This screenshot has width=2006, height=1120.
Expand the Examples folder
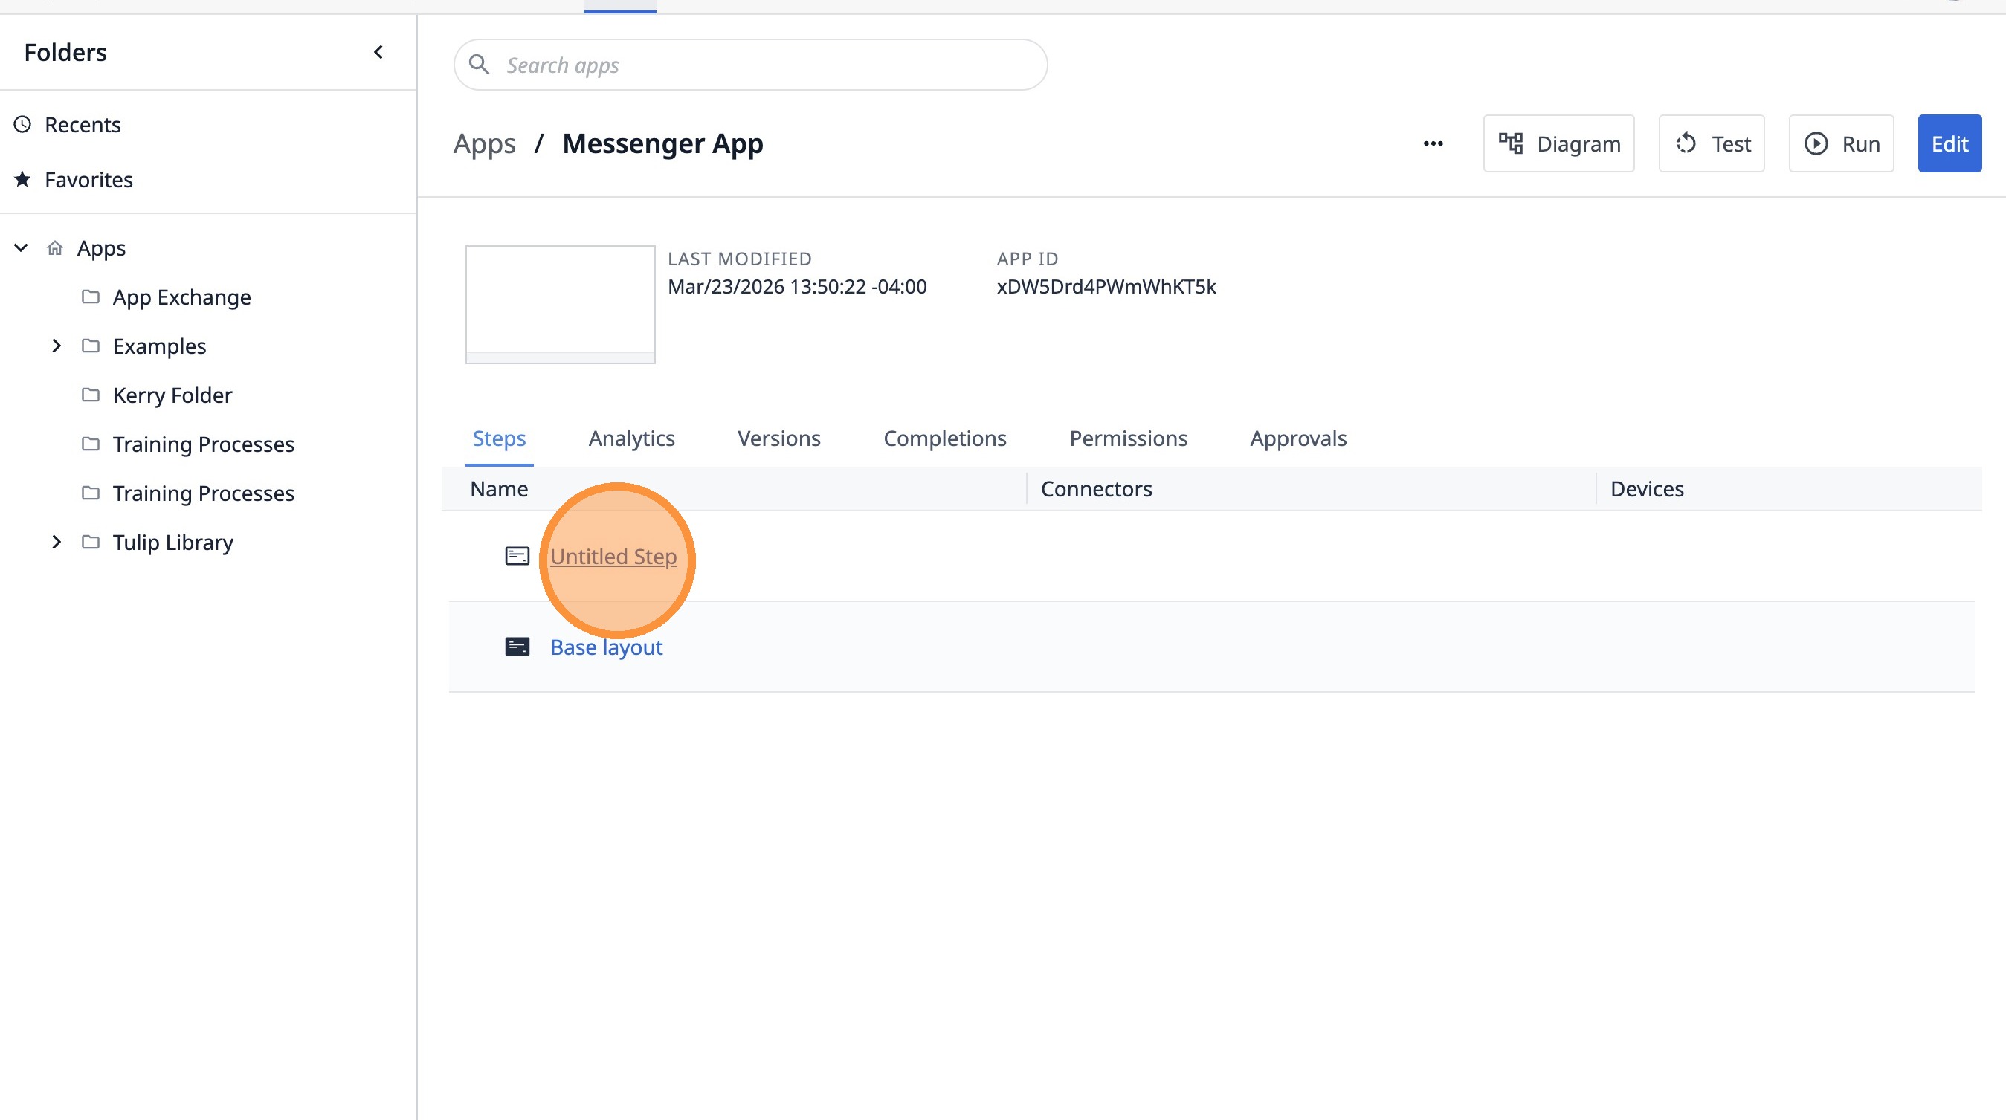56,346
